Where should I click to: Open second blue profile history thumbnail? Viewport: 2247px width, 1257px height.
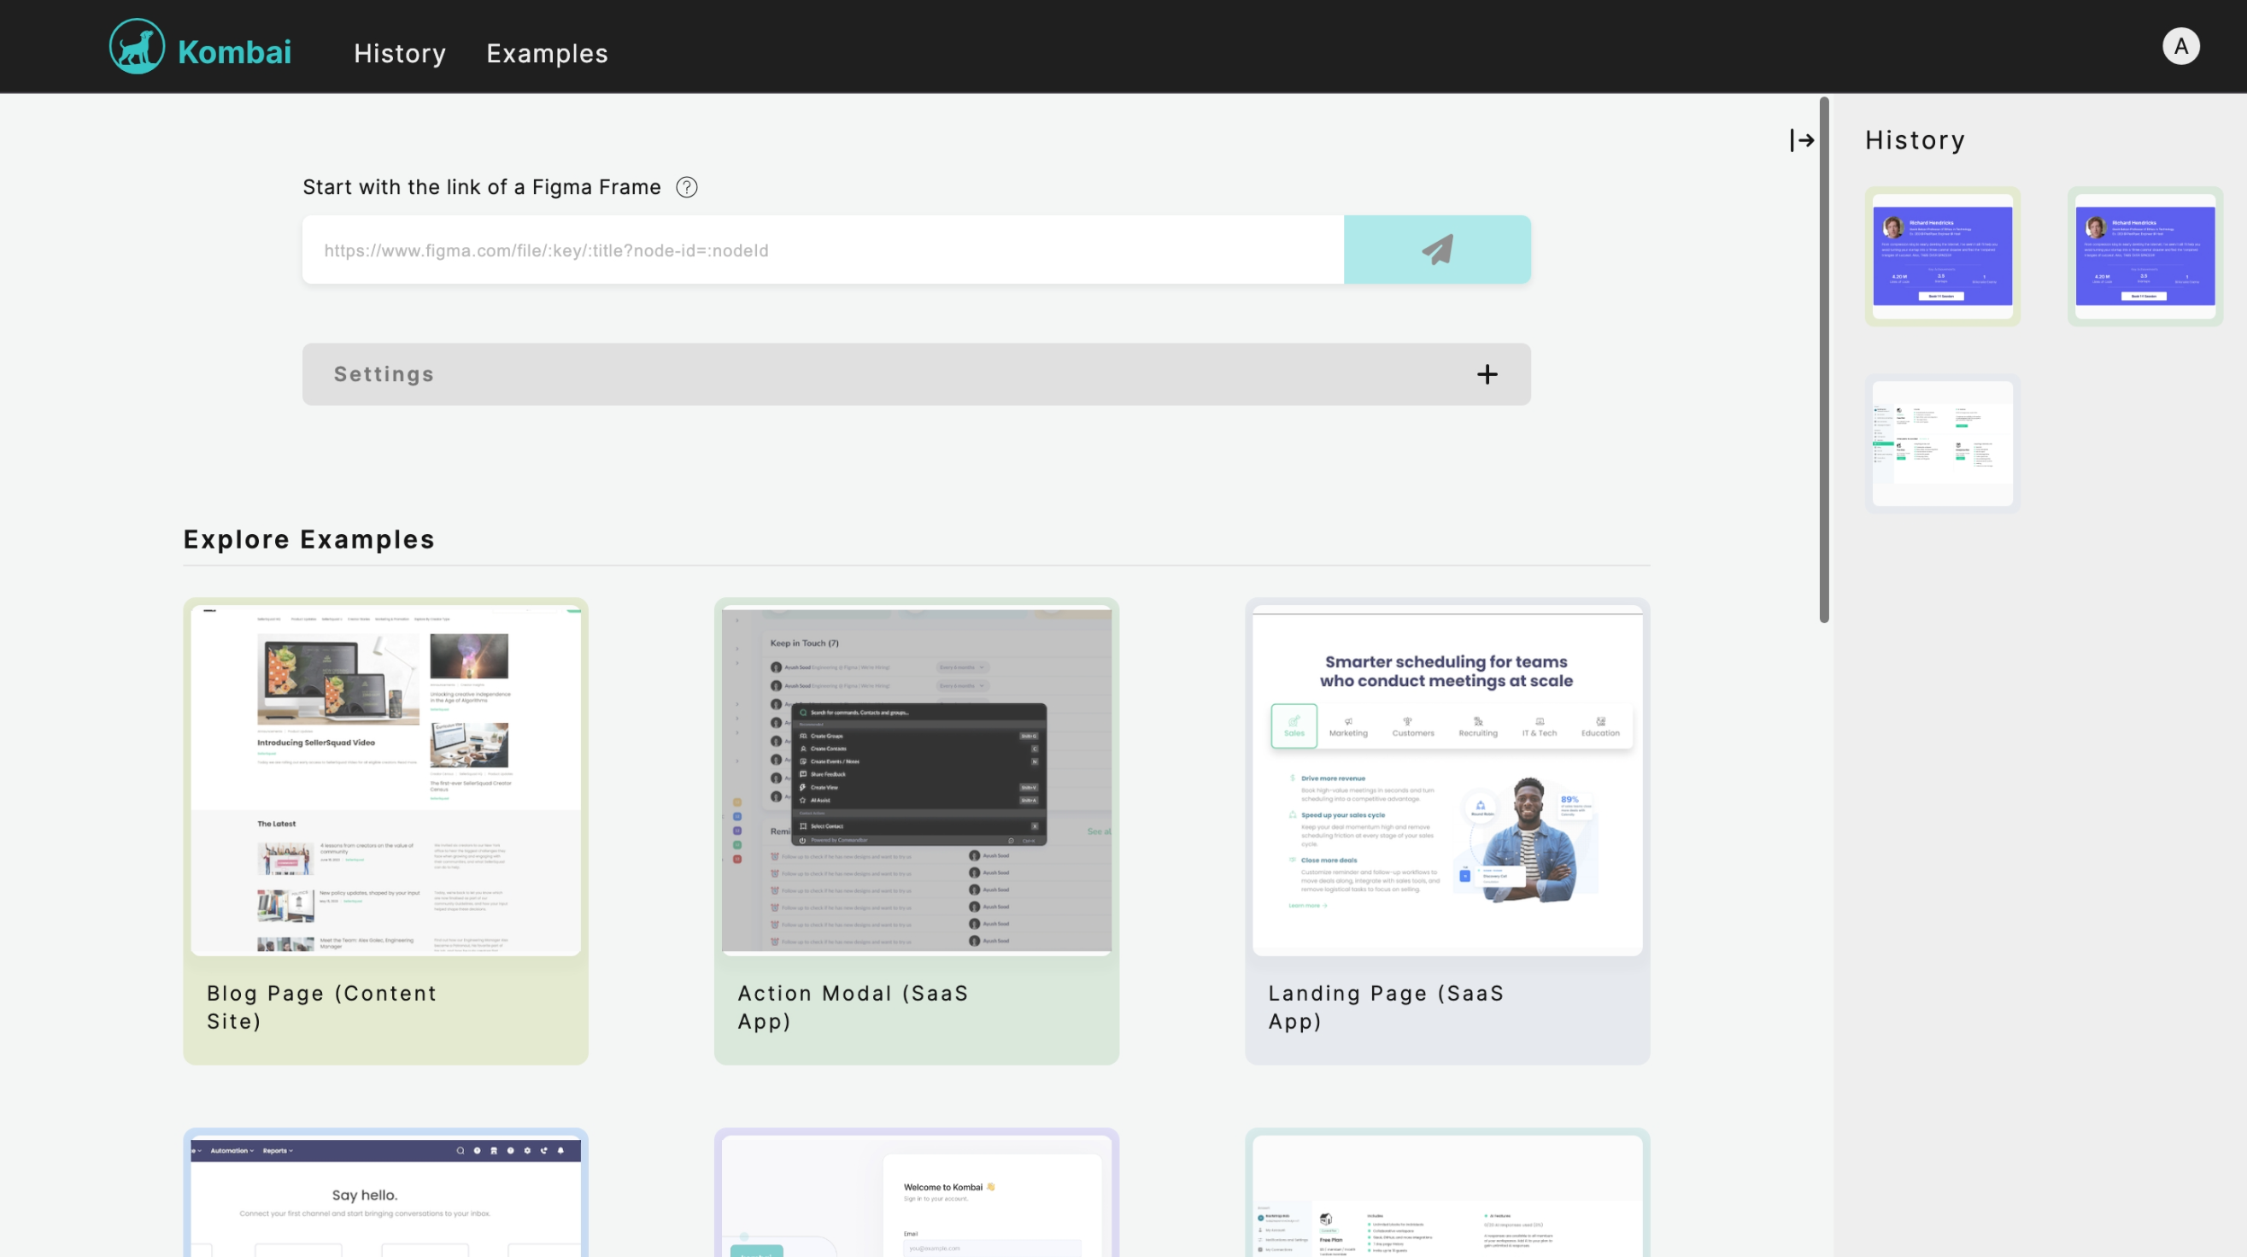(2145, 256)
